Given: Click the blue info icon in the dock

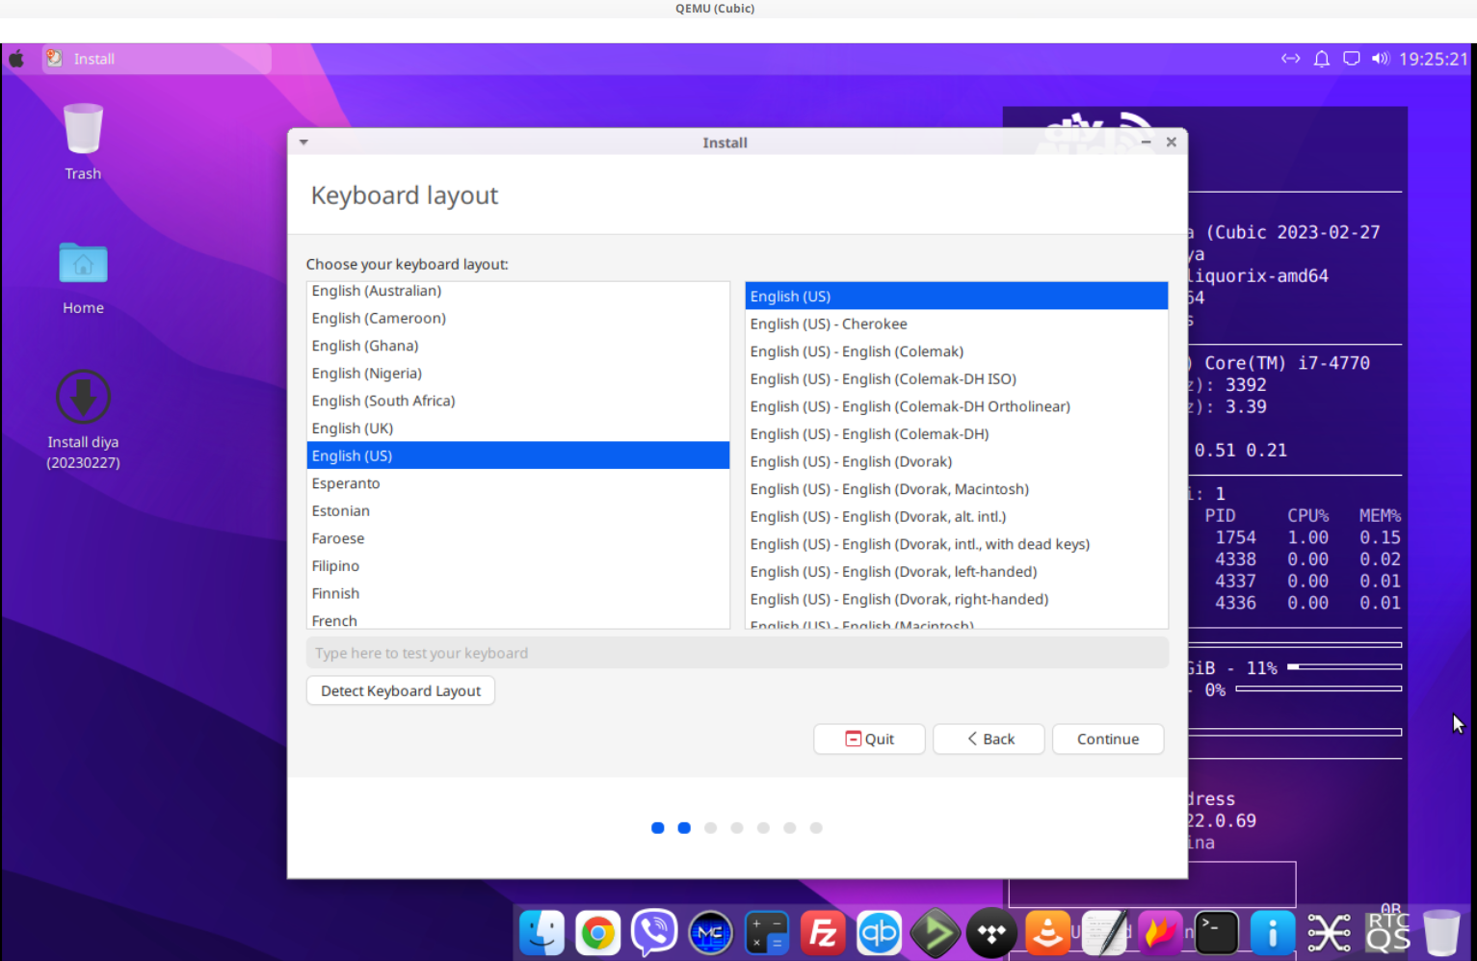Looking at the screenshot, I should (1272, 932).
